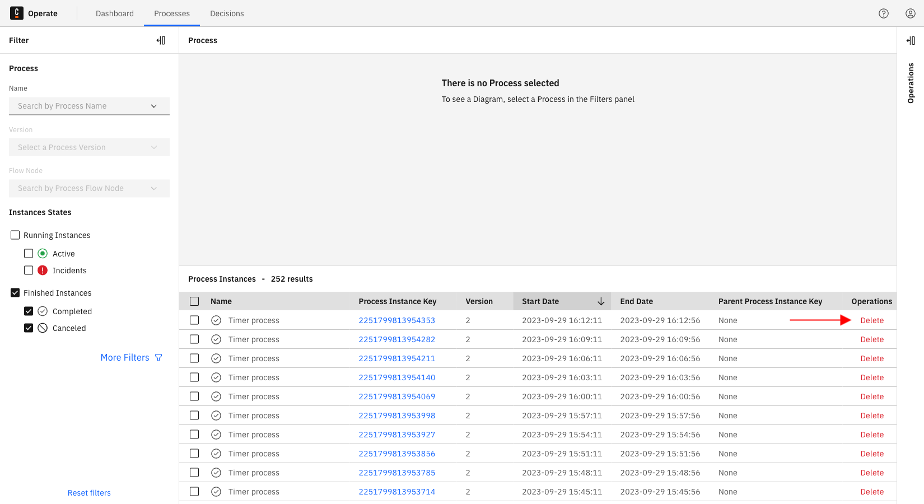Delete instance 2251799813954353
The height and width of the screenshot is (504, 924).
872,320
